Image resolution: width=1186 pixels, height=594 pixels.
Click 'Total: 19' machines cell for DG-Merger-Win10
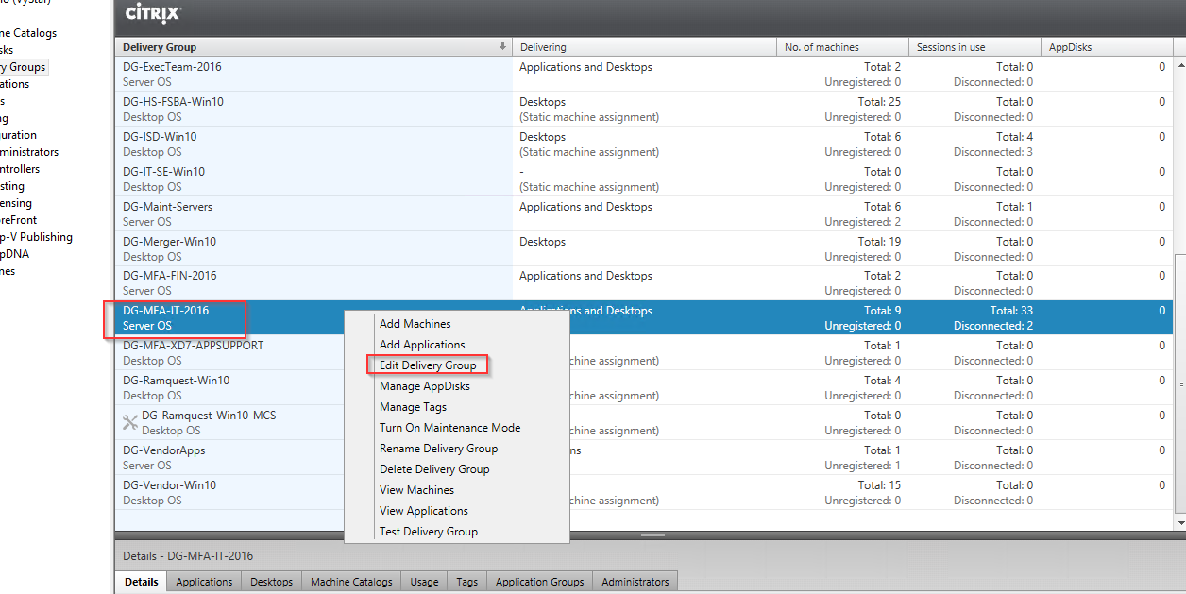click(x=879, y=242)
